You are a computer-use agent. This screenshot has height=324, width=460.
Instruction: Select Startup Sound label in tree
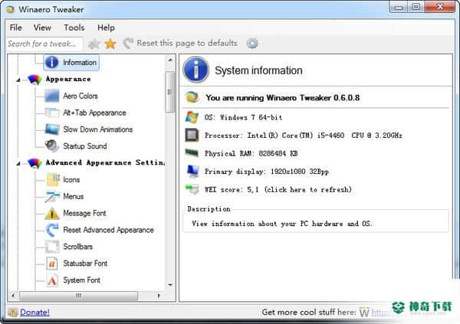pyautogui.click(x=85, y=146)
